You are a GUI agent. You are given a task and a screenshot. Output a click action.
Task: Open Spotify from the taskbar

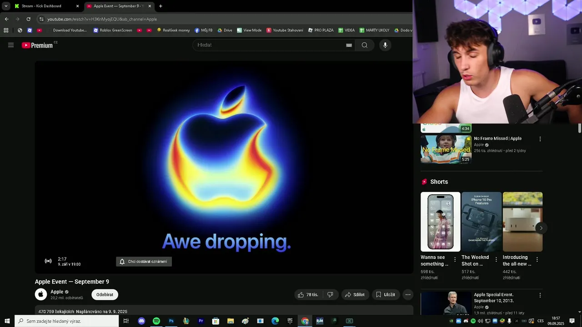coord(156,321)
